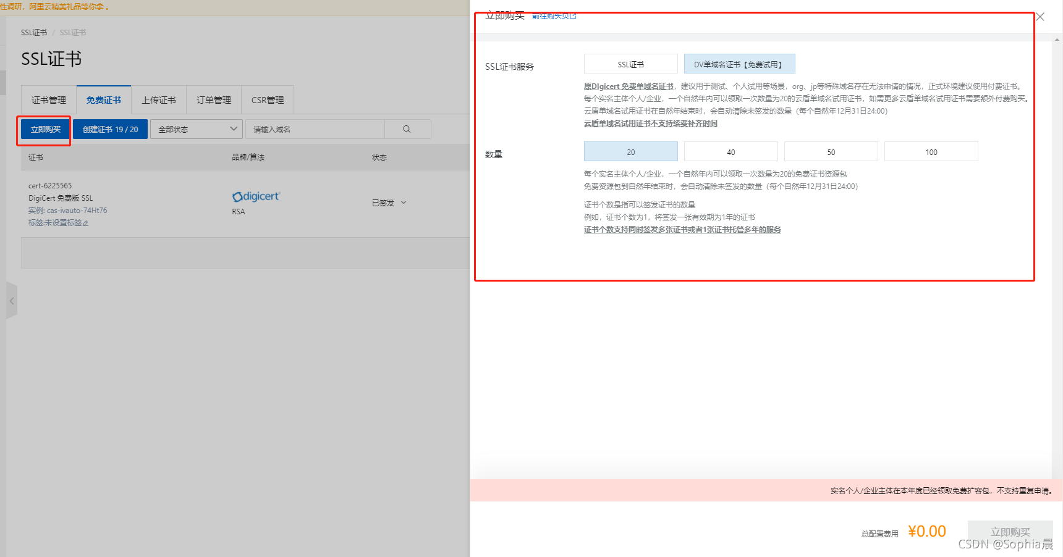
Task: Open the 订单管理 tab
Action: [214, 100]
